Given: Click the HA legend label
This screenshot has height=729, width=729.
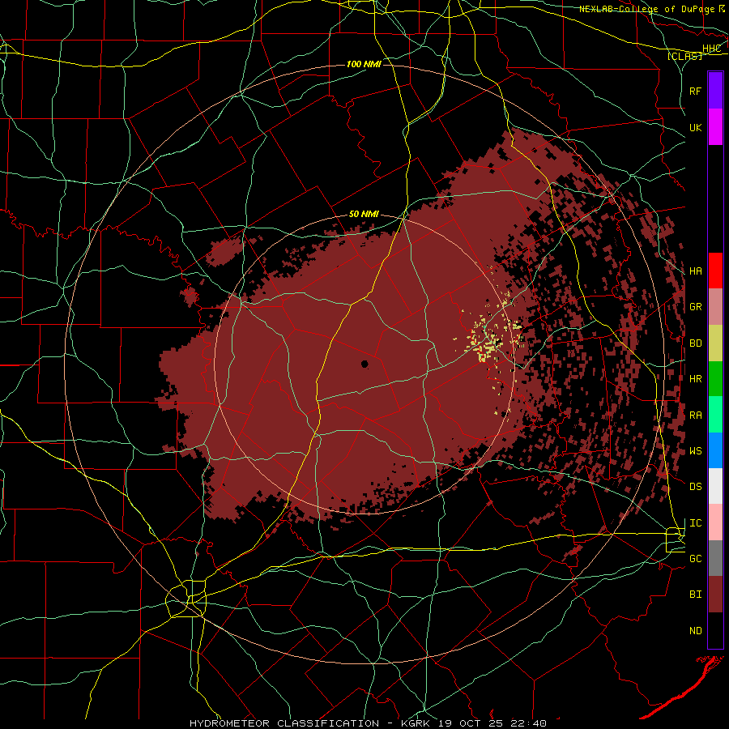Looking at the screenshot, I should coord(695,271).
